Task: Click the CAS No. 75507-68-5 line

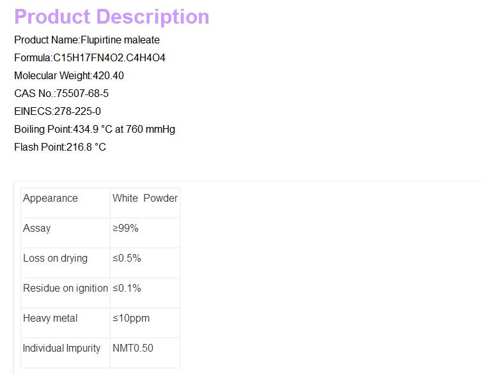Action: (61, 93)
